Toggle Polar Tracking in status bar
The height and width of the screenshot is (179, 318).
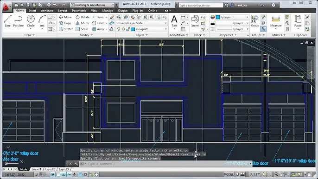53,174
